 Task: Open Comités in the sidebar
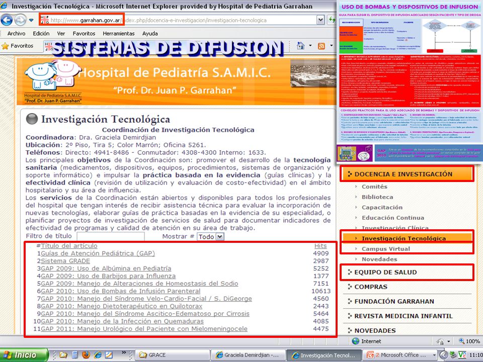pyautogui.click(x=374, y=187)
